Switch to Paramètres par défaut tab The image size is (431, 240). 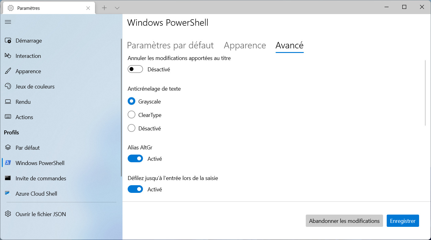click(170, 45)
